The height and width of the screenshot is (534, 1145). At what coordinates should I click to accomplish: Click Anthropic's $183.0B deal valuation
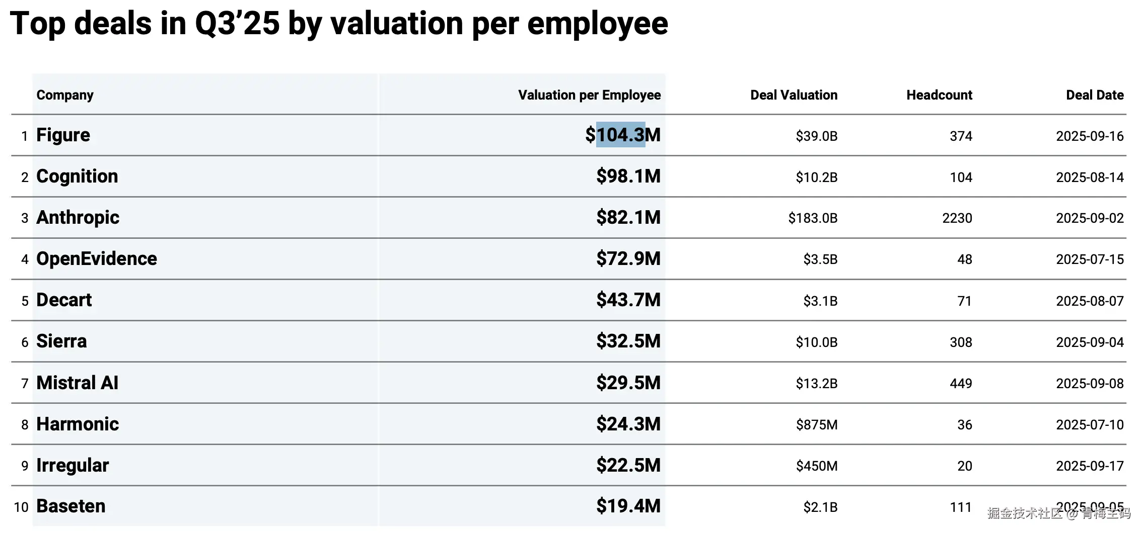813,218
